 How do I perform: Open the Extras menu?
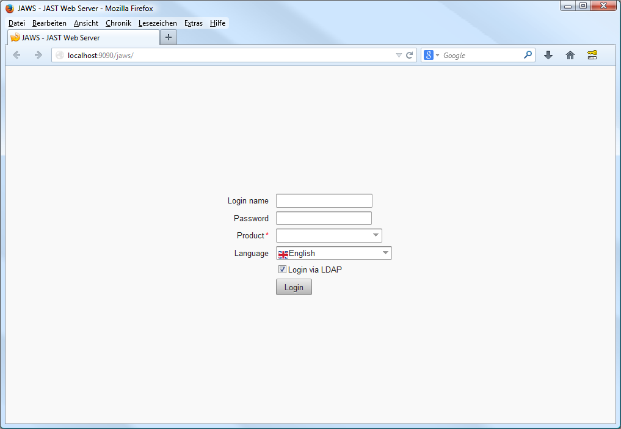tap(193, 23)
